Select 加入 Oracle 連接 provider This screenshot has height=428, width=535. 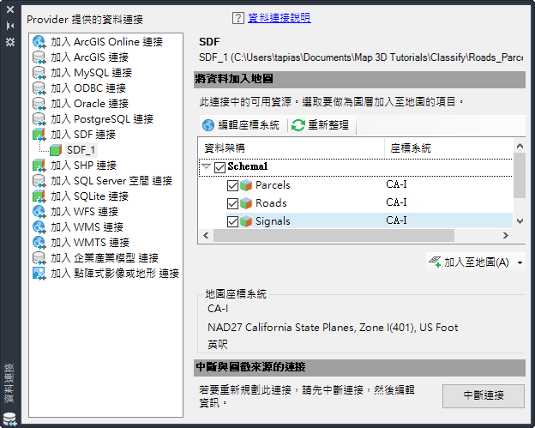(x=89, y=104)
